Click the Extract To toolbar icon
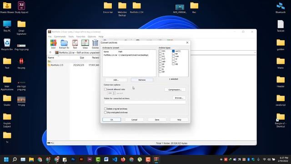 point(64,44)
